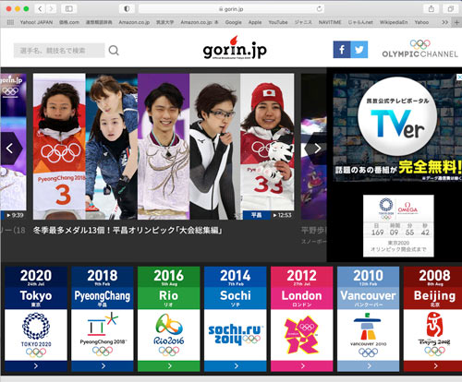The height and width of the screenshot is (382, 462).
Task: Visit the Olympic Channel logo link
Action: 420,49
